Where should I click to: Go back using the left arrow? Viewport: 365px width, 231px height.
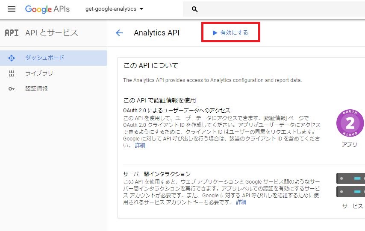[119, 33]
